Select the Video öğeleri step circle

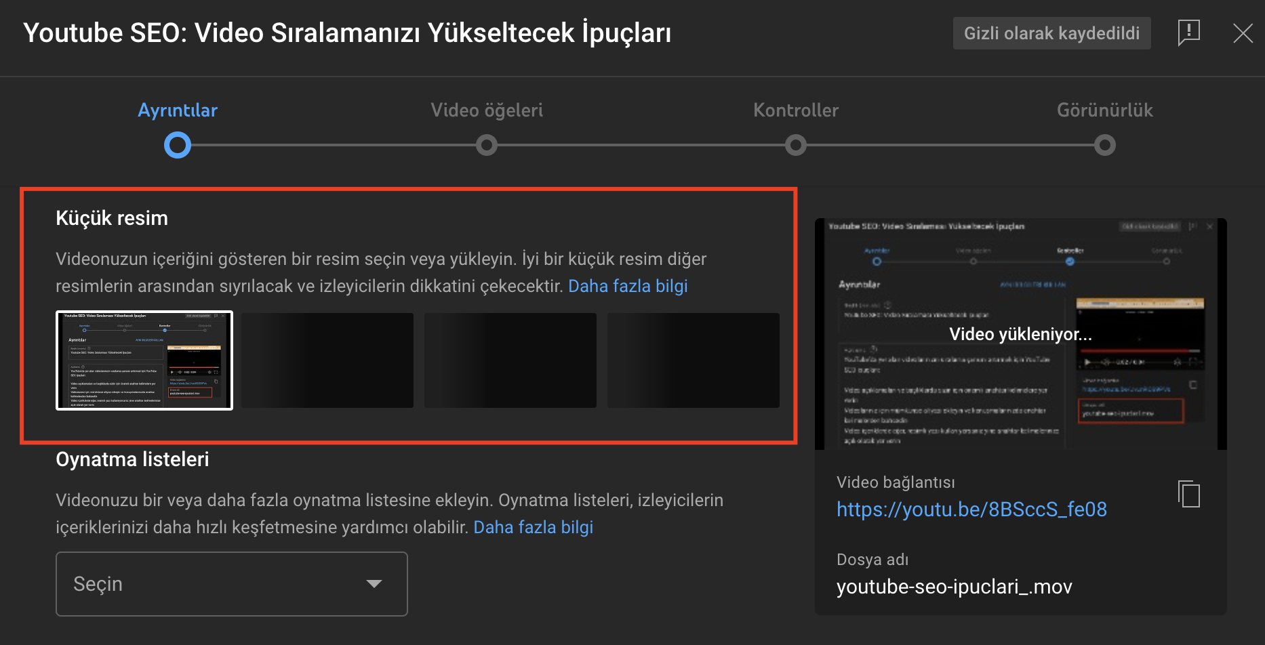click(x=487, y=145)
